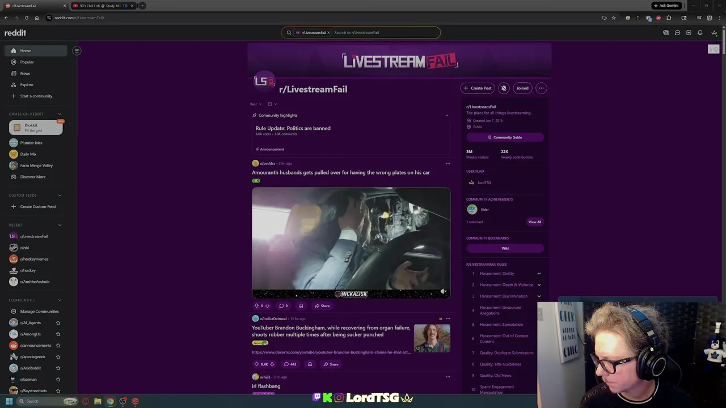Favorite r/AskReddit with its star
The height and width of the screenshot is (408, 726).
(x=58, y=368)
